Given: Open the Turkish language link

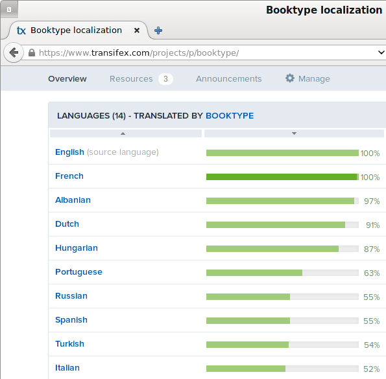Looking at the screenshot, I should click(69, 343).
